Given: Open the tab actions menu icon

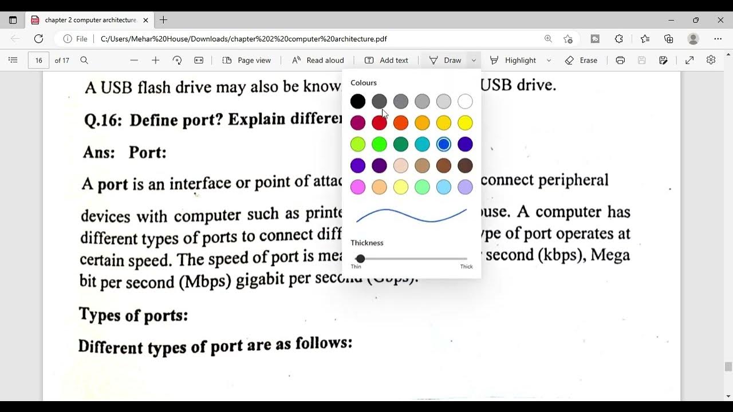Looking at the screenshot, I should tap(13, 20).
